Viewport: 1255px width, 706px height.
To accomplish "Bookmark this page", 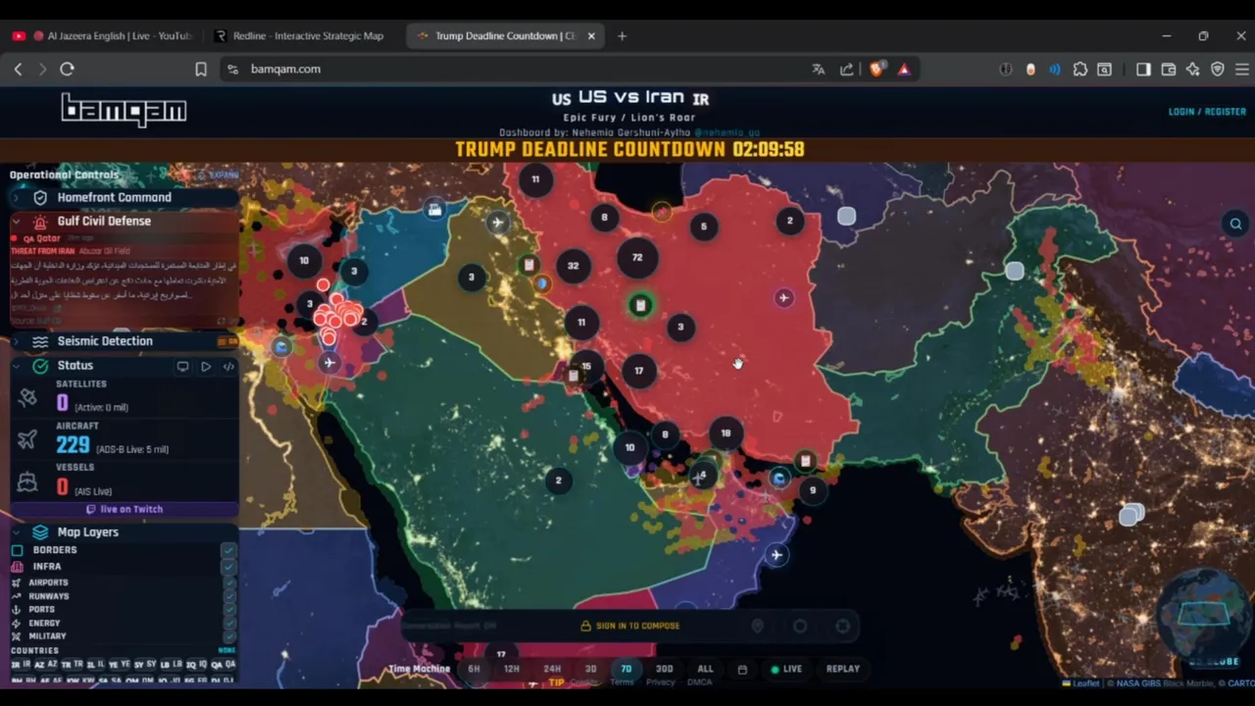I will tap(201, 69).
